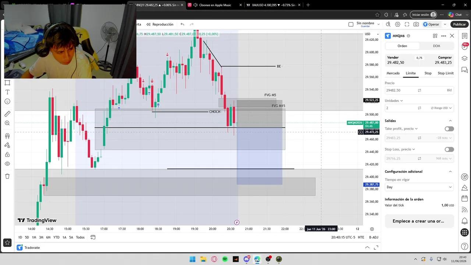471x265 pixels.
Task: Activate the Zoom in tool
Action: (x=7, y=123)
